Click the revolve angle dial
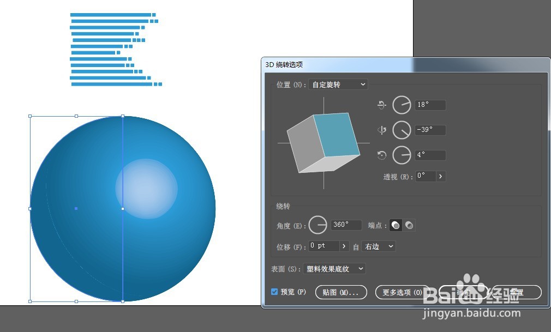The image size is (551, 332). [318, 225]
